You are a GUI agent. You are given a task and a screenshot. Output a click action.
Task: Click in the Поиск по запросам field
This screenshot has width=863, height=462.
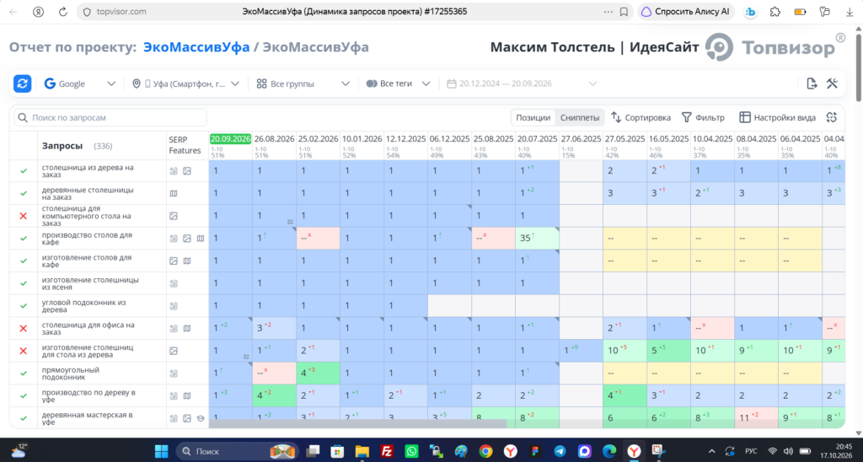coord(110,117)
